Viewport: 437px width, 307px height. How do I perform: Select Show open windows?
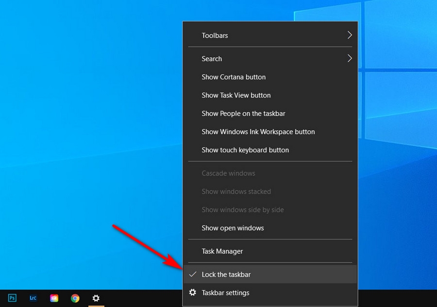(233, 228)
